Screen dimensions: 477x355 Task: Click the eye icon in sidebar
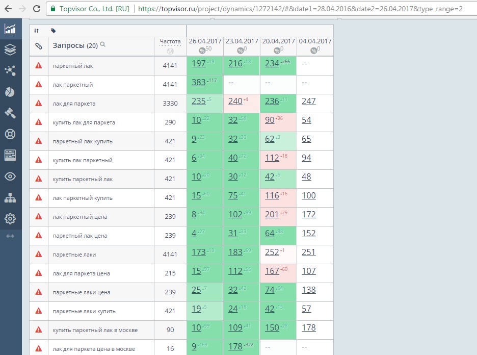pos(10,176)
